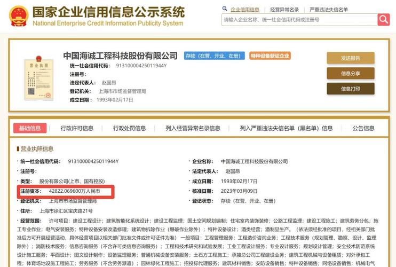Click the 发送报告 button
The height and width of the screenshot is (267, 396).
351,58
